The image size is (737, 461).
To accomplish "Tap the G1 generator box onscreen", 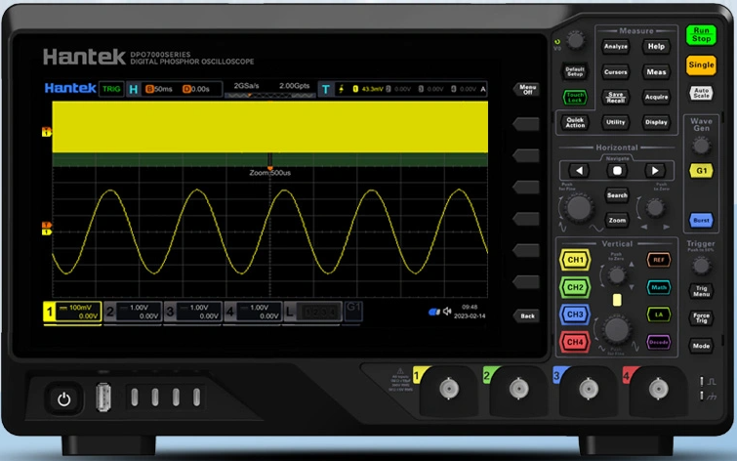I will pyautogui.click(x=353, y=311).
